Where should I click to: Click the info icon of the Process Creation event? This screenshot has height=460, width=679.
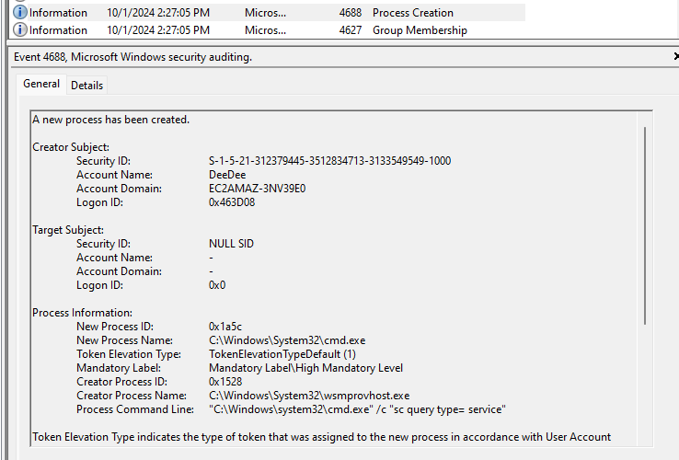coord(20,12)
